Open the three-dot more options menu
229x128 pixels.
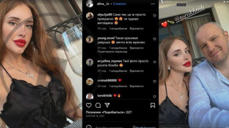(153, 4)
